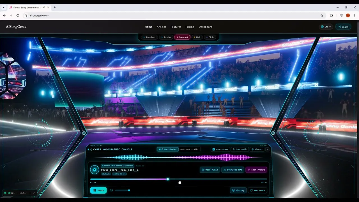This screenshot has width=359, height=202.
Task: Click the MASTER AUDIO STREAM // LOSSLESS badge
Action: click(x=118, y=166)
